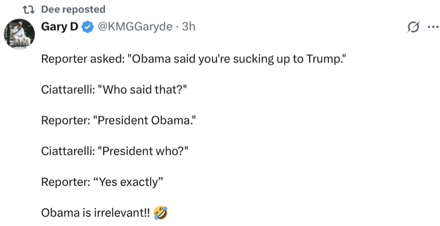
Task: Open the "Dee reposted" link
Action: [x=73, y=9]
